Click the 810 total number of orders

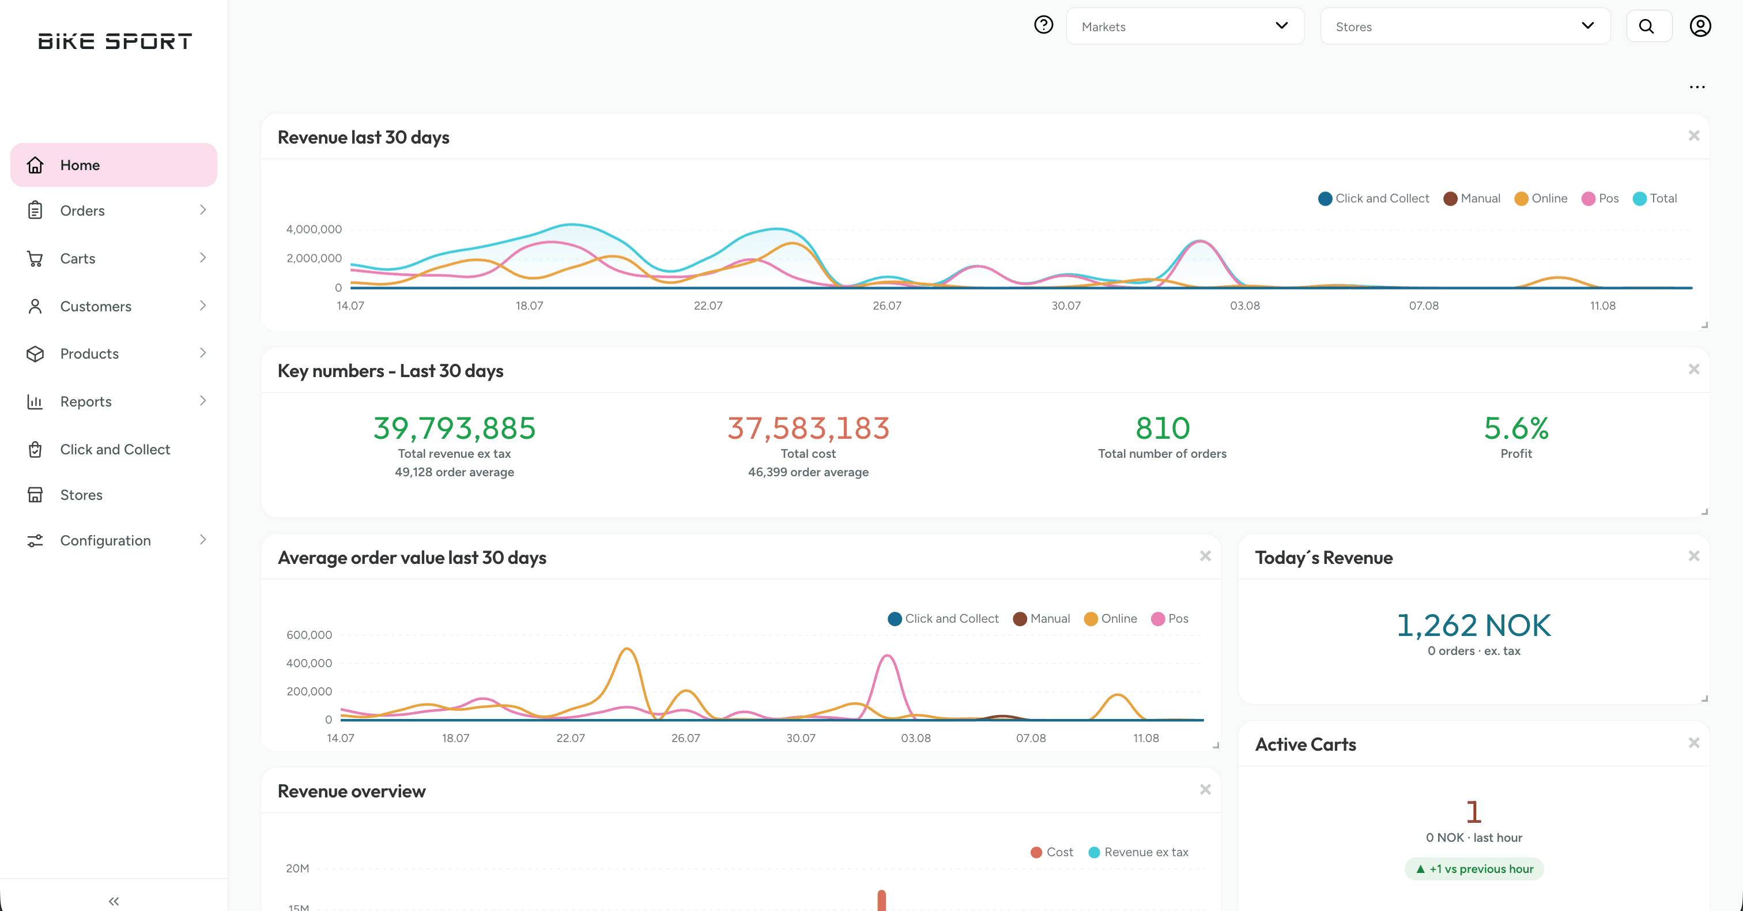pyautogui.click(x=1162, y=428)
